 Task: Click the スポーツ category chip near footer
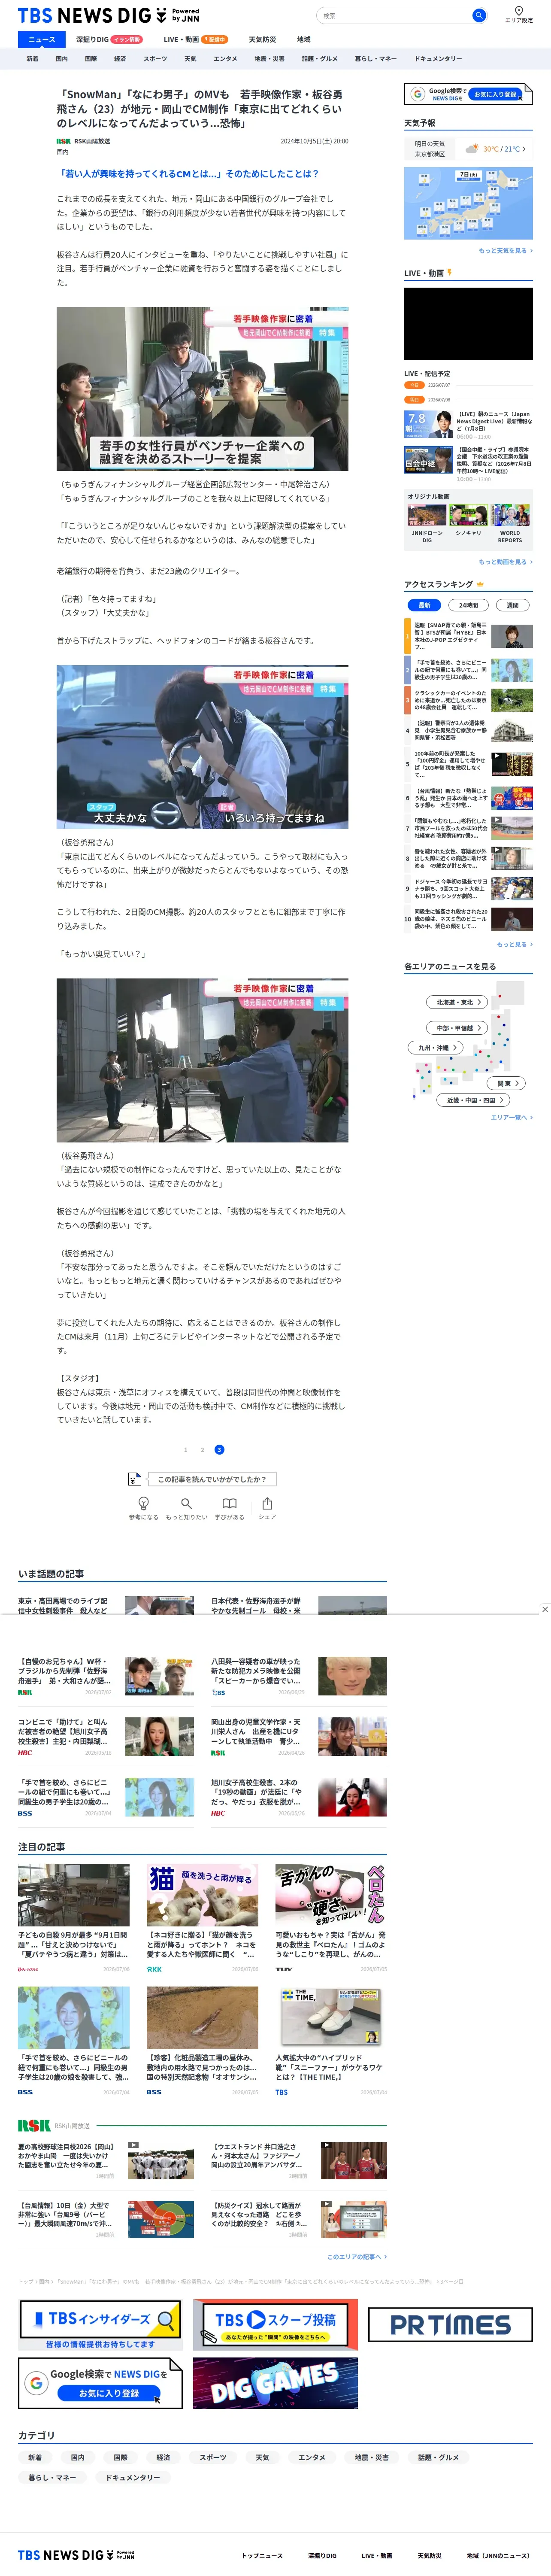tap(212, 2457)
